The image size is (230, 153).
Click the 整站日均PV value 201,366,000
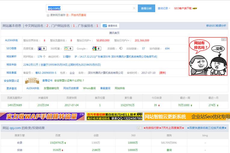coord(142,40)
